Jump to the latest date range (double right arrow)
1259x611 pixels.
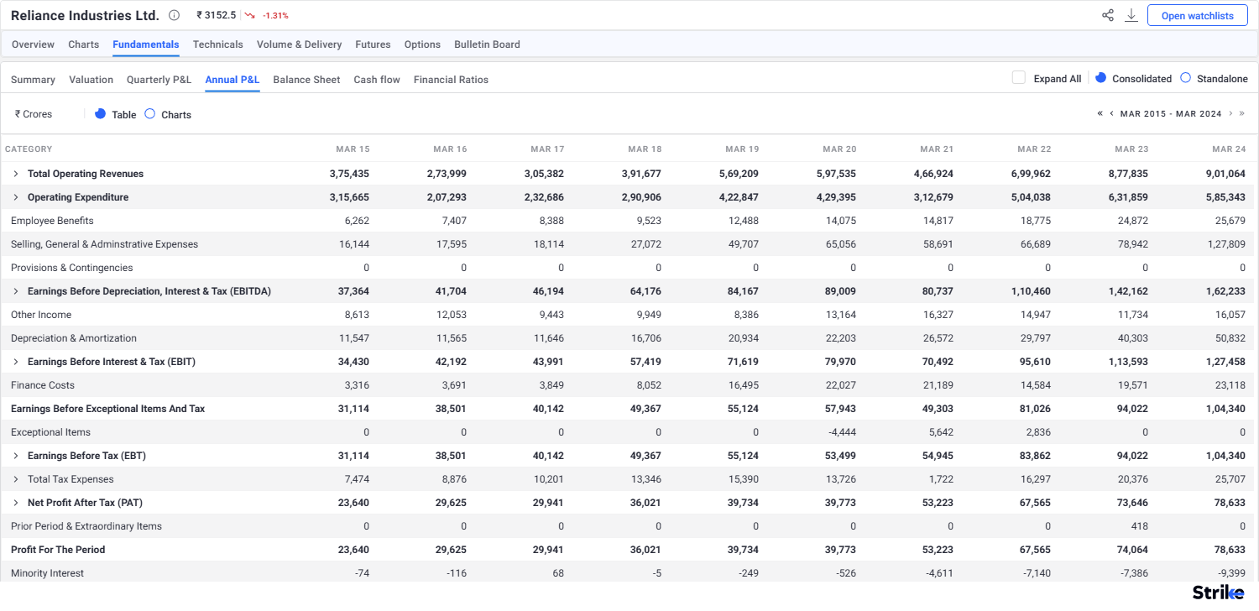[x=1242, y=113]
